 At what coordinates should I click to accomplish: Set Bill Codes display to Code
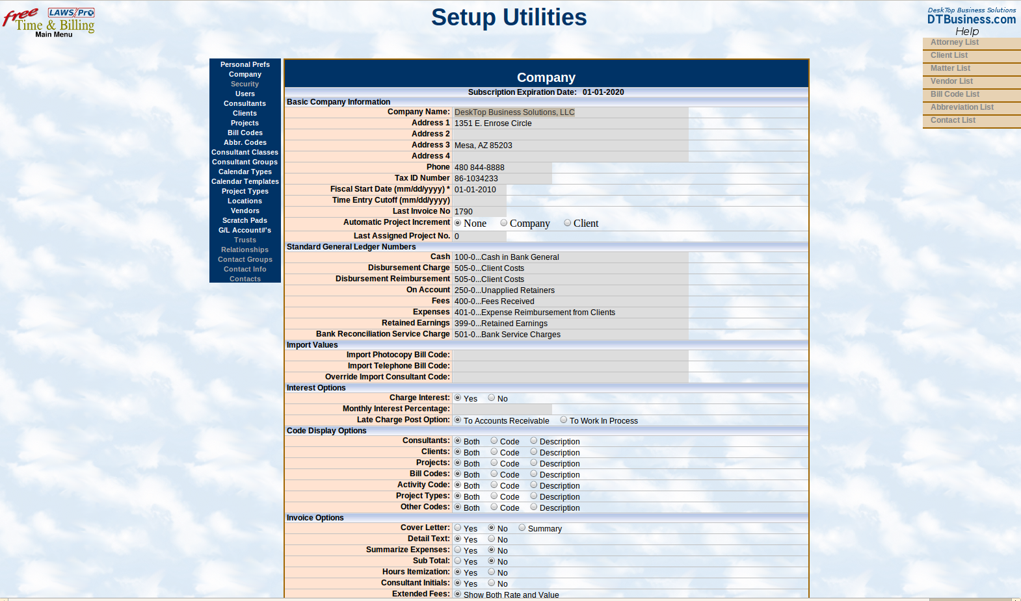coord(494,474)
